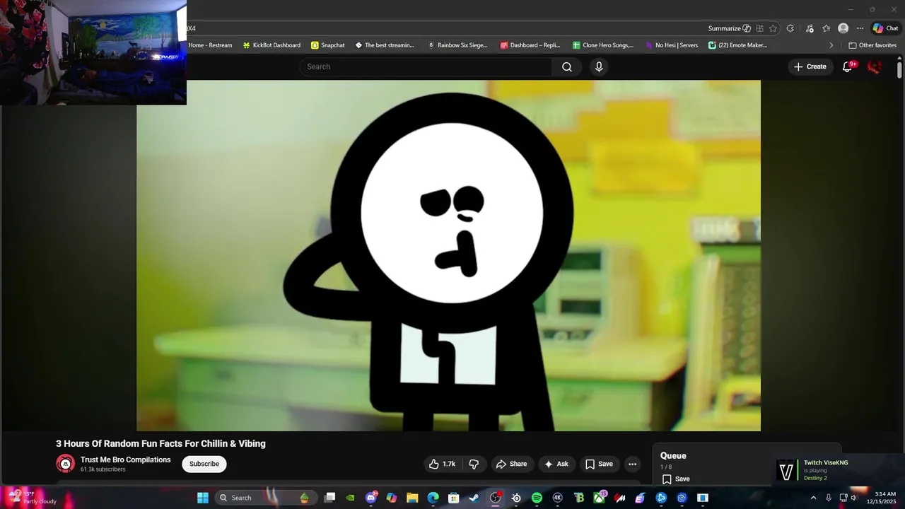Open 4K Video Downloader in taskbar

pyautogui.click(x=557, y=498)
